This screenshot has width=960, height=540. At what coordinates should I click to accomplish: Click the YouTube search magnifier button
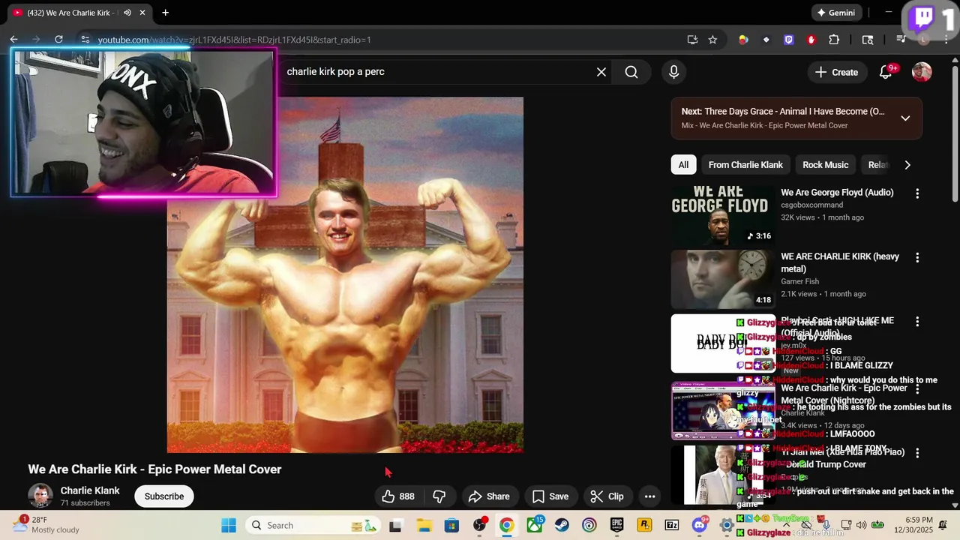click(x=631, y=72)
